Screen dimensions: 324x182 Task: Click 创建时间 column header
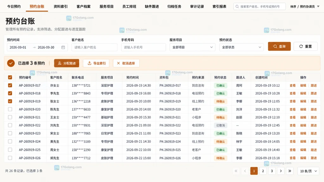[261, 77]
